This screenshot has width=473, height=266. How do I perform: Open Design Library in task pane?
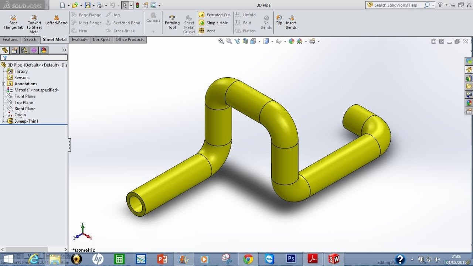tap(469, 78)
